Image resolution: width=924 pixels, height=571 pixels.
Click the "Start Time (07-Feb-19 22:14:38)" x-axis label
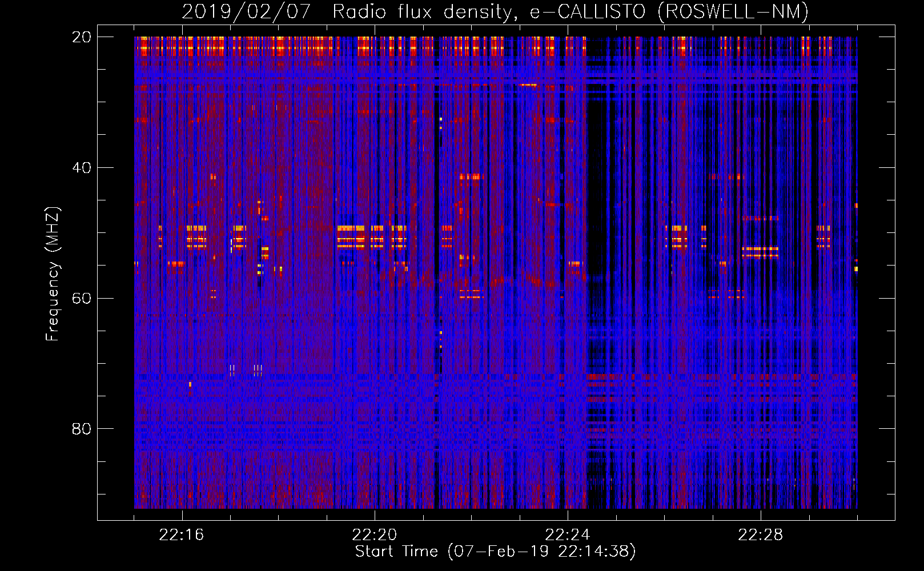(x=495, y=552)
